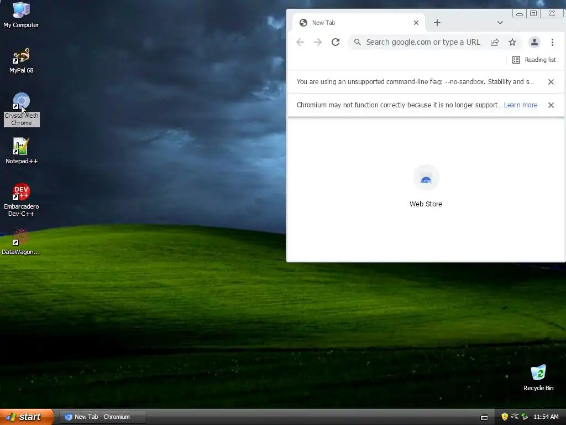Click the Safely Remove Hardware tray icon
The width and height of the screenshot is (566, 425).
[x=525, y=417]
